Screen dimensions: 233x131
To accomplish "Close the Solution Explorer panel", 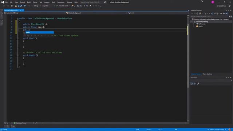I will [231, 11].
